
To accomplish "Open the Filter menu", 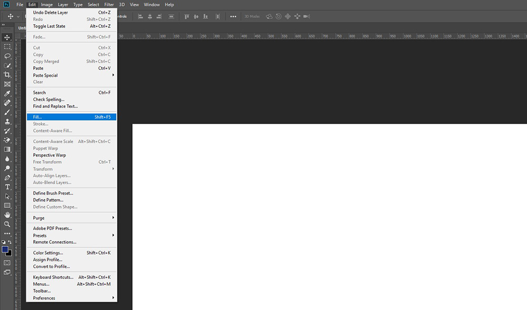I will pyautogui.click(x=109, y=5).
